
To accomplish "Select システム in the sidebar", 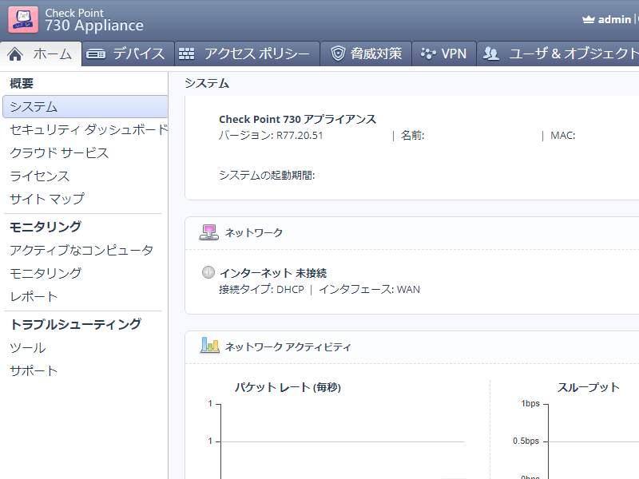I will 34,106.
